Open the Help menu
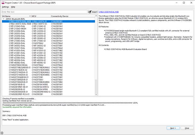The height and width of the screenshot is (135, 195). tap(13, 7)
